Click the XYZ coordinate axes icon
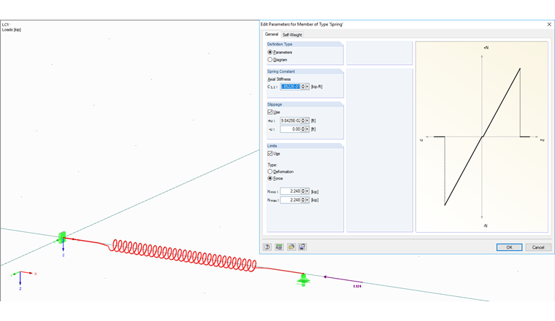This screenshot has height=321, width=555. (22, 279)
